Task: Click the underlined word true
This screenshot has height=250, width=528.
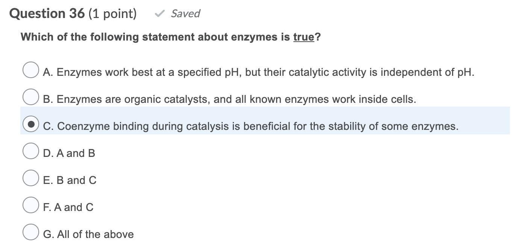Action: pyautogui.click(x=303, y=37)
